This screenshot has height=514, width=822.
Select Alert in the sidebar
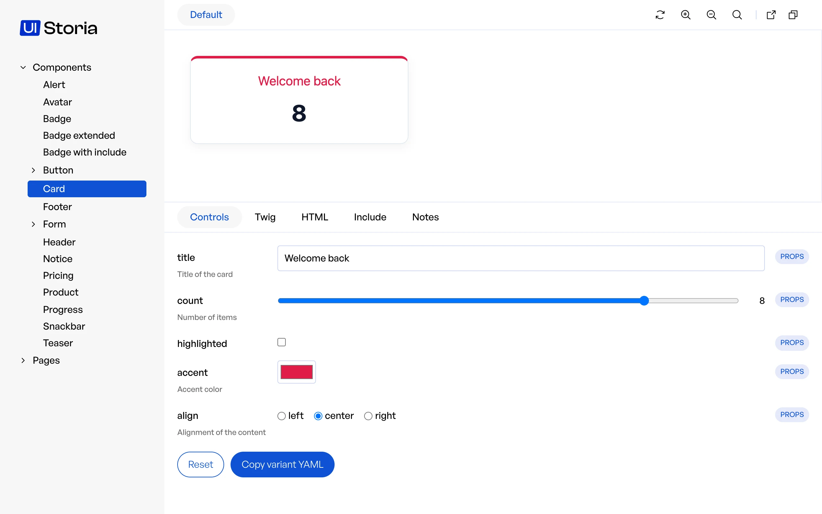[54, 84]
